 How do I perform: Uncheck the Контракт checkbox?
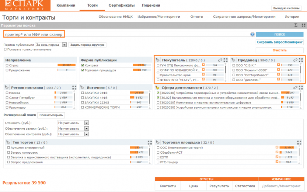click(82, 65)
